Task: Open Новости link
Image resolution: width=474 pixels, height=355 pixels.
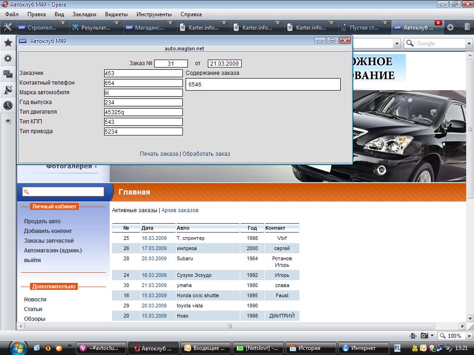Action: tap(35, 300)
